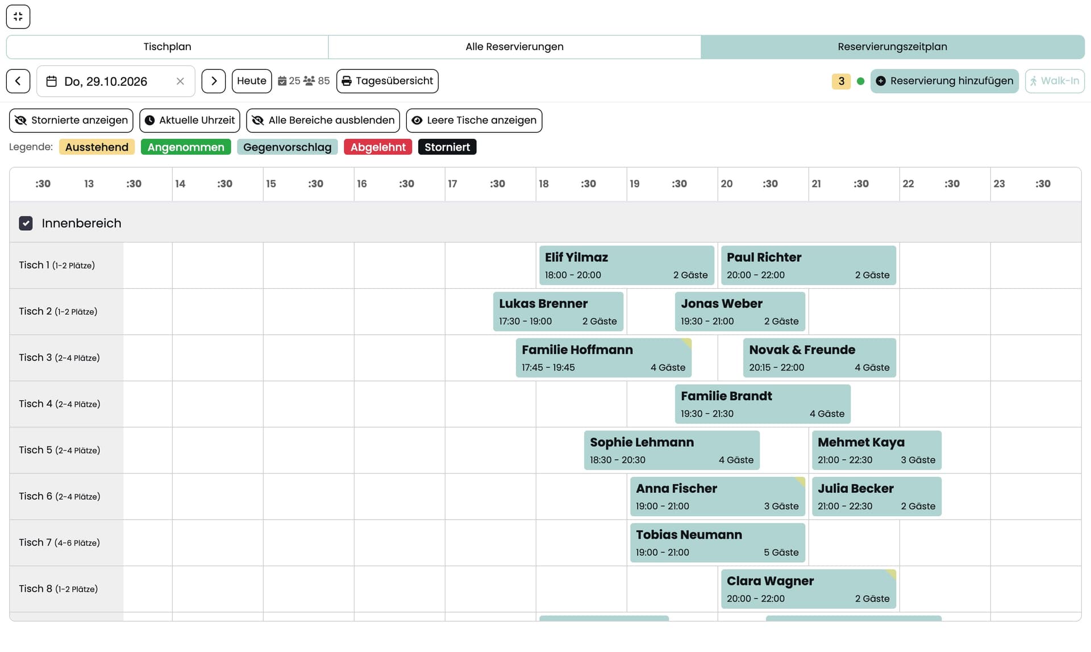Toggle Aktuelle Uhrzeit display
Viewport: 1091px width, 652px height.
190,121
